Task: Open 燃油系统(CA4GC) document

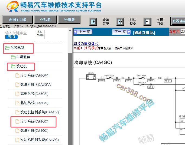Action: (34, 130)
